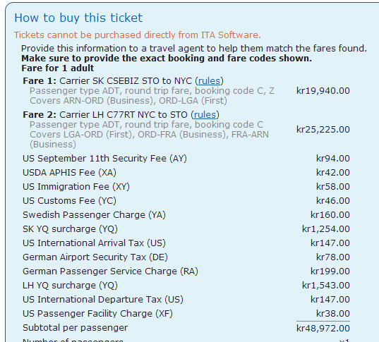379x342 pixels.
Task: Click the German Passenger Service Charge (RA) label
Action: point(110,271)
